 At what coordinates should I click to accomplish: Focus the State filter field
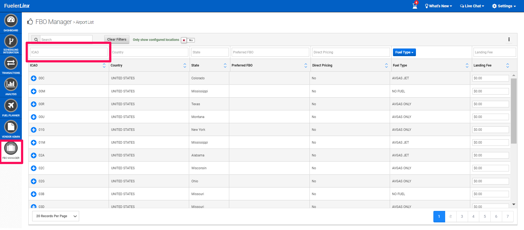[x=210, y=52]
